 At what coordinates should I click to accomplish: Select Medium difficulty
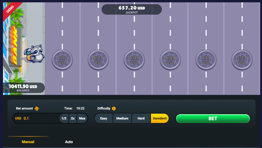pyautogui.click(x=122, y=118)
